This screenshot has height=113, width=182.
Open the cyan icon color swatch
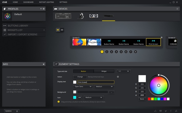[x=75, y=98]
